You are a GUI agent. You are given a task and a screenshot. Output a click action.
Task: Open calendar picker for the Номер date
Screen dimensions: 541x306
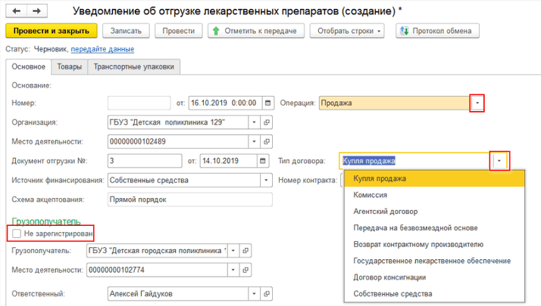point(268,103)
